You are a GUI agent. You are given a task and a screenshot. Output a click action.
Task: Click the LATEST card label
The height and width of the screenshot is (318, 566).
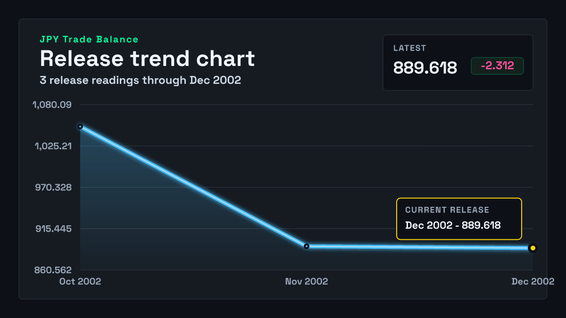(x=410, y=48)
